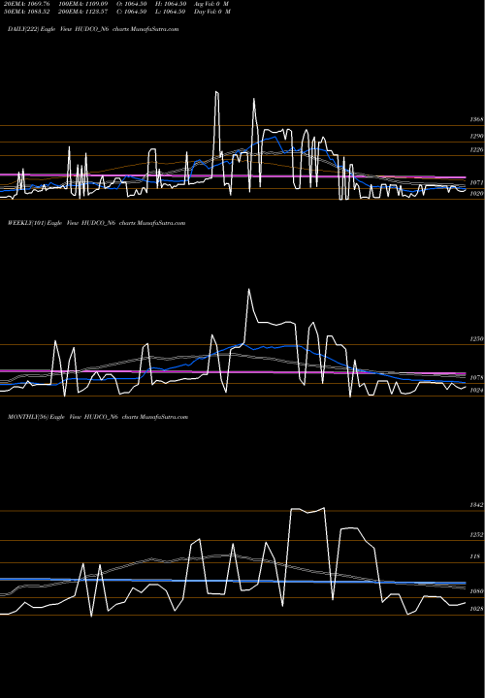Click the 118 price label on the monthly chart

[475, 556]
